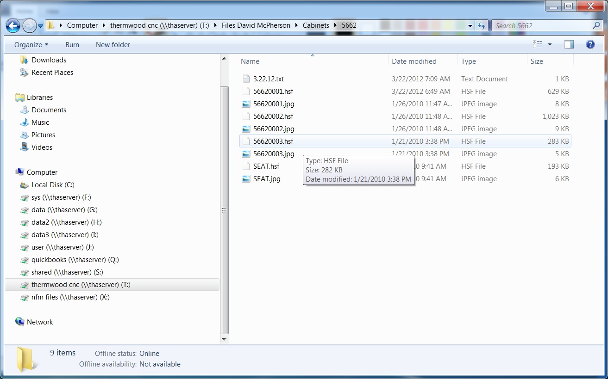Click the Burn toolbar button
The image size is (608, 379).
72,45
